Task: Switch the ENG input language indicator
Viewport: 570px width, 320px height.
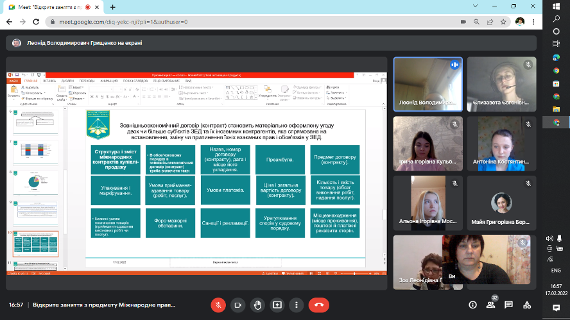Action: pos(556,271)
